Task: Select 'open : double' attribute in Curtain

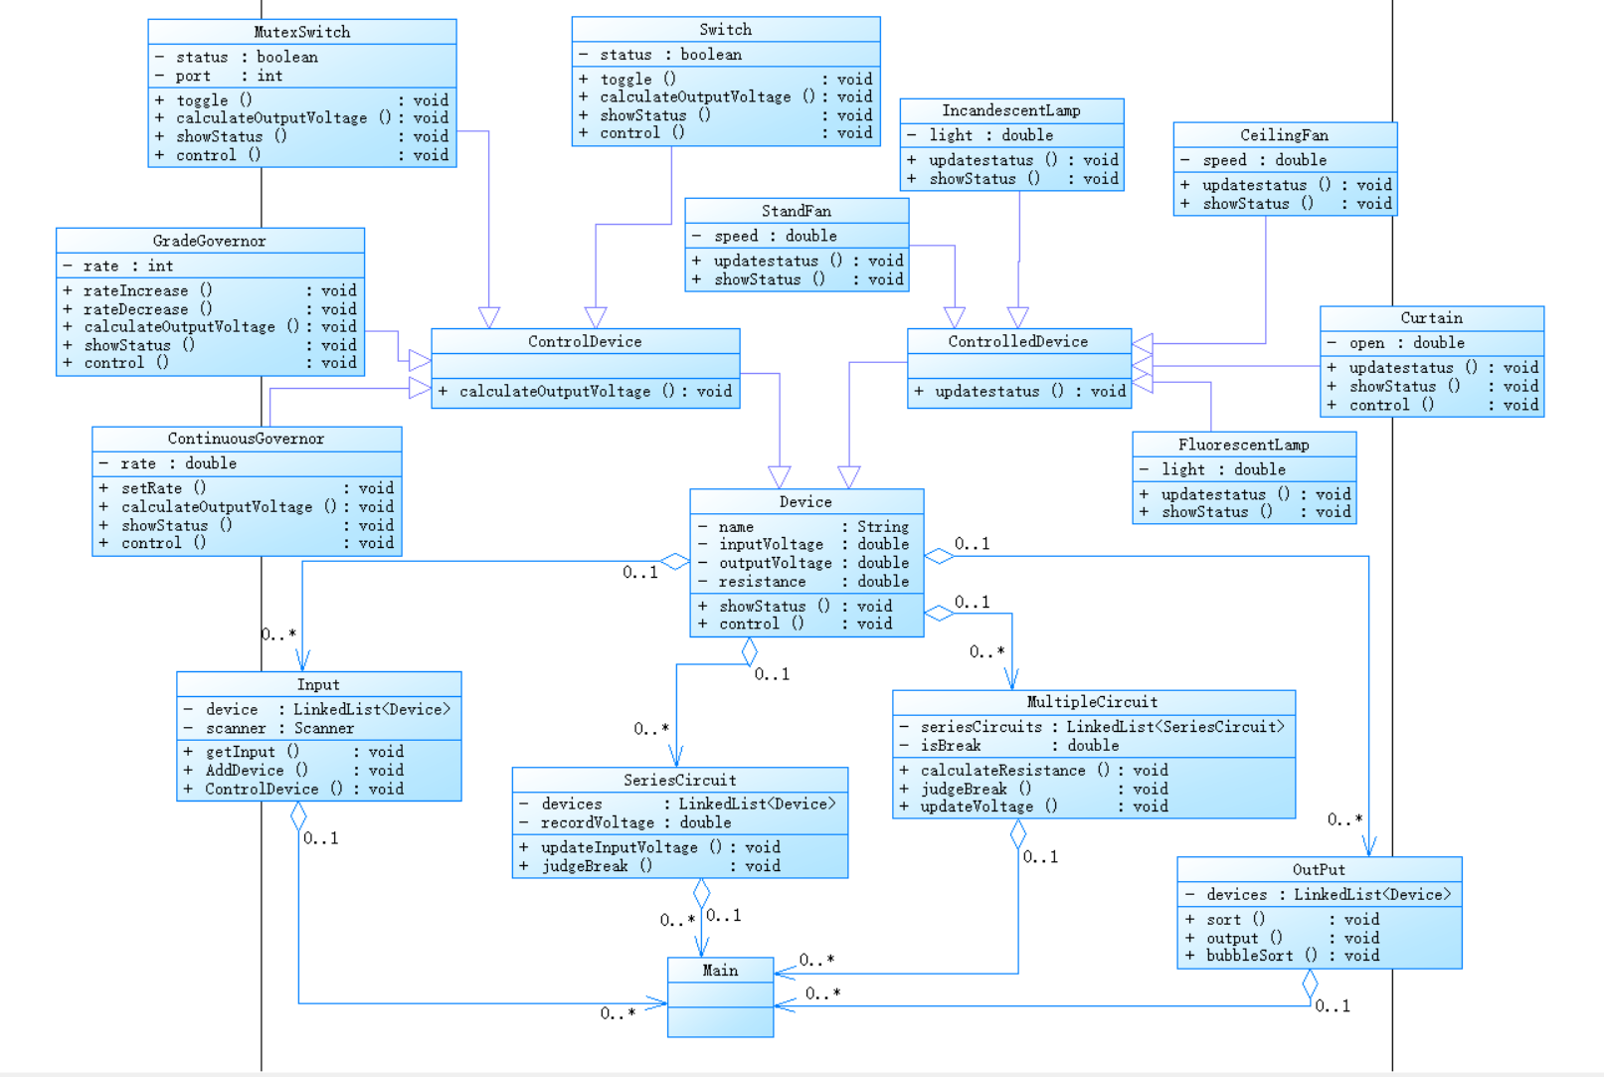Action: pyautogui.click(x=1396, y=343)
